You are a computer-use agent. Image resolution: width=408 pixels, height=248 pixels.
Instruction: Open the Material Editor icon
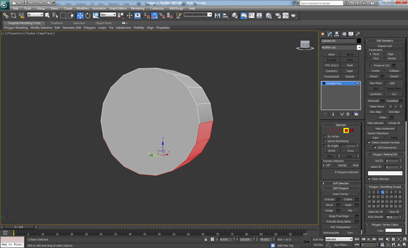269,15
